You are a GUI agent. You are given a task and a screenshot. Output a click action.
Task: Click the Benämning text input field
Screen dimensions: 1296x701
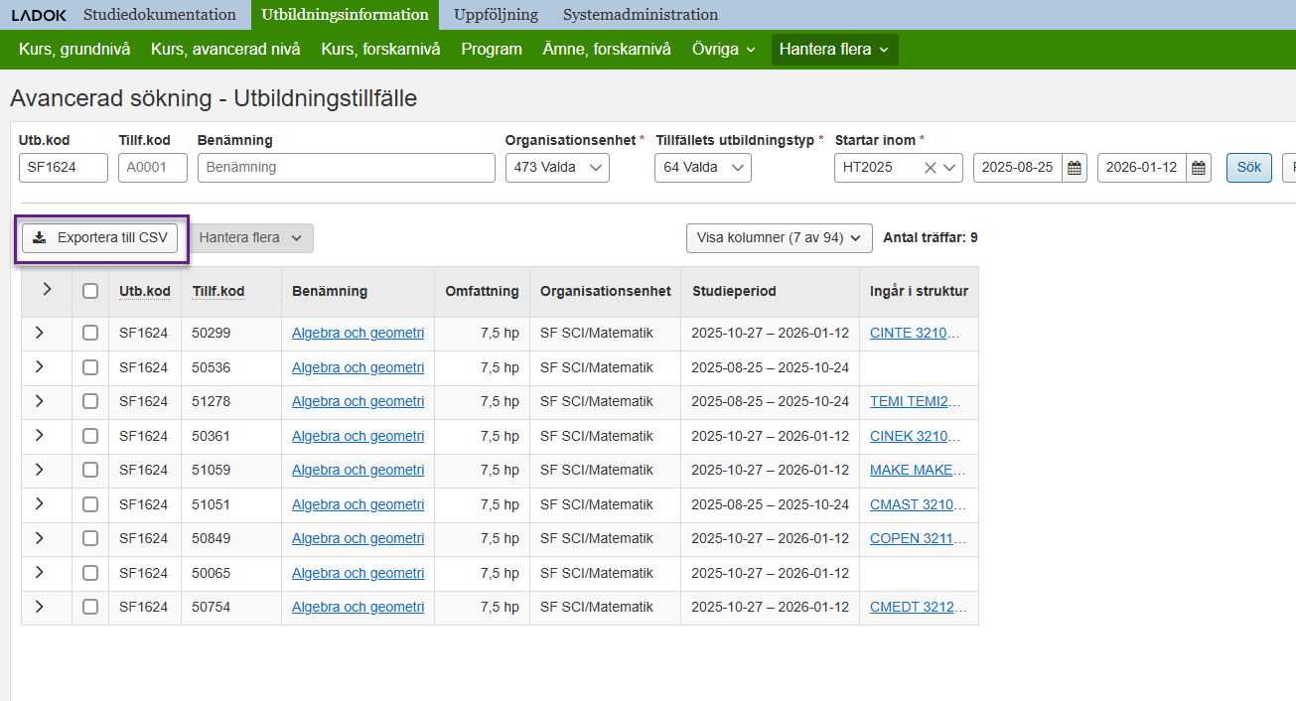[x=346, y=168]
